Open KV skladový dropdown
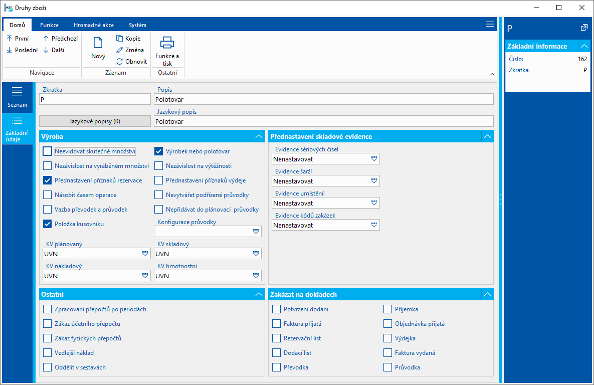This screenshot has width=594, height=385. click(256, 254)
